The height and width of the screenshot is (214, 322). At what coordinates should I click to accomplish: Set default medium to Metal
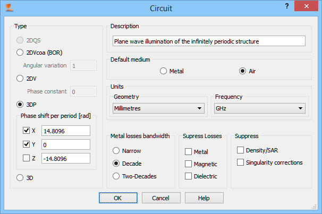(164, 71)
